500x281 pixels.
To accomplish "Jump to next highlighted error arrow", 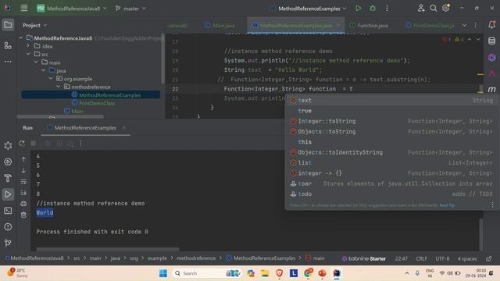I will pos(478,40).
